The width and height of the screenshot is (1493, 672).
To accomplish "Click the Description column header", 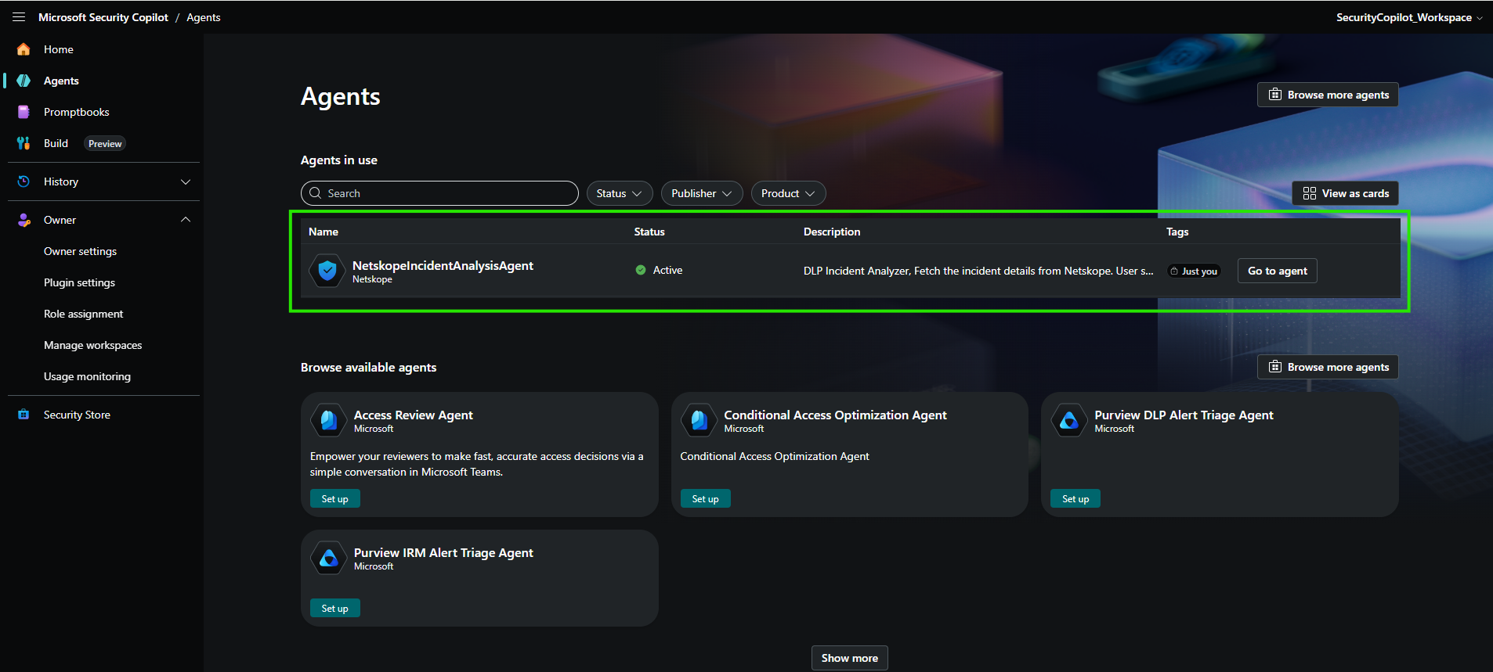I will tap(832, 232).
